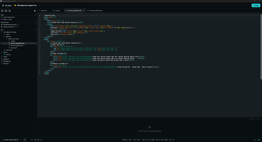Expand the sketch folder
The height and width of the screenshot is (142, 262).
click(2, 57)
